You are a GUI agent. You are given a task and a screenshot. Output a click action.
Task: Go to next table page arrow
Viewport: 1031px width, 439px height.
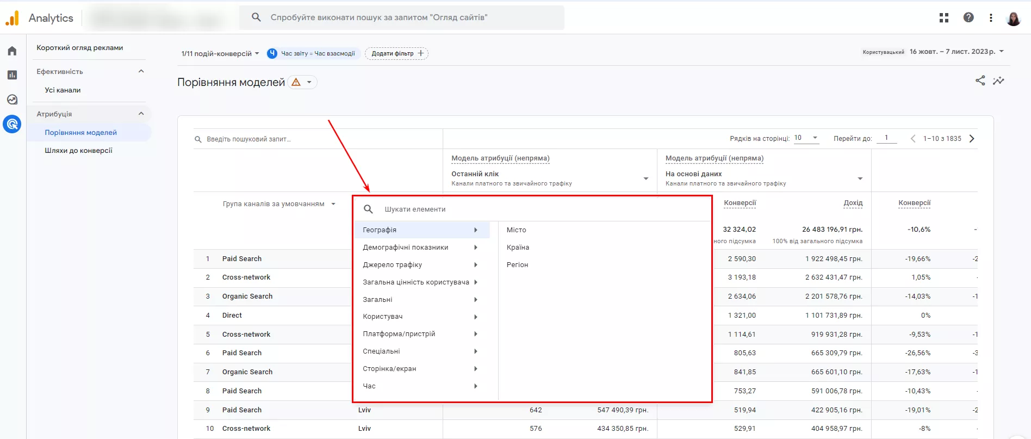coord(972,139)
